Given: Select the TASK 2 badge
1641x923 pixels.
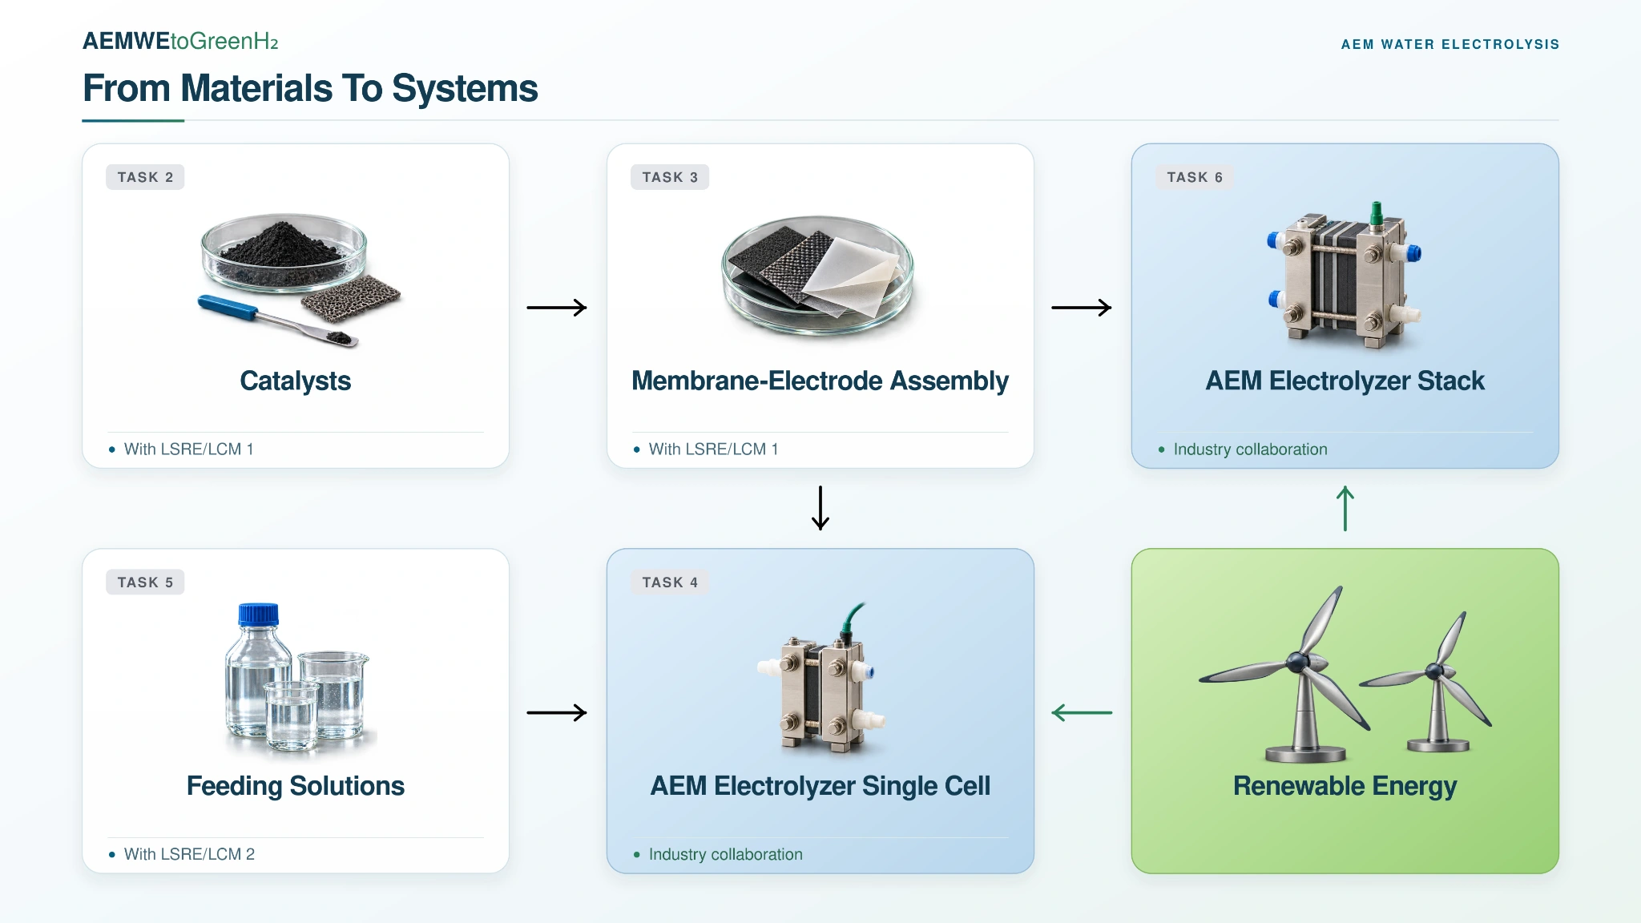Looking at the screenshot, I should pos(145,177).
